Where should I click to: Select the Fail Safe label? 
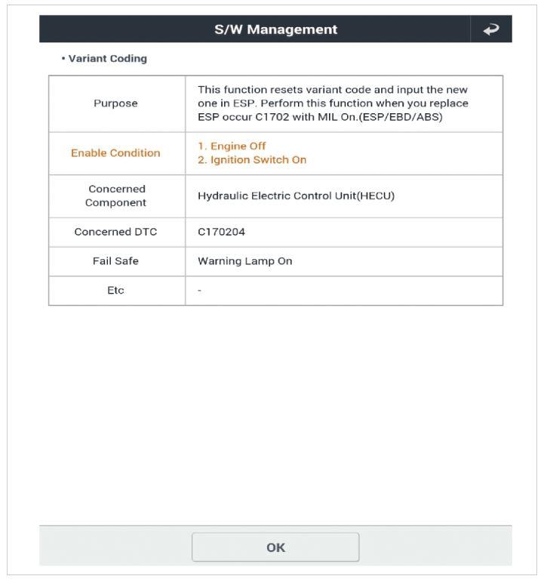click(115, 261)
